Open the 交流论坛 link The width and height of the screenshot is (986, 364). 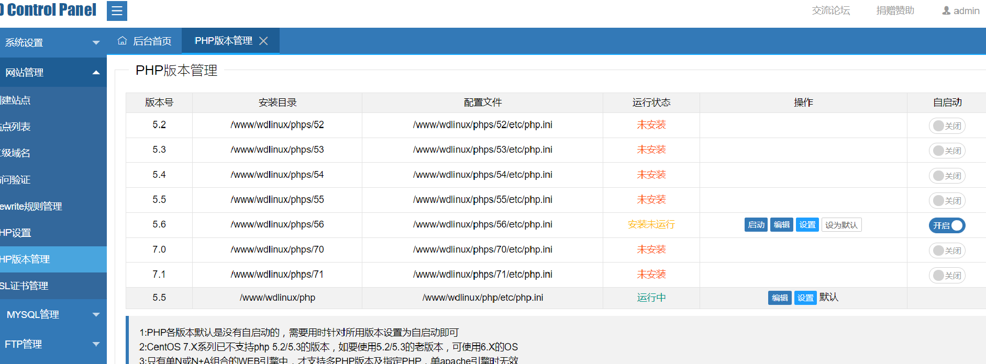pyautogui.click(x=831, y=10)
